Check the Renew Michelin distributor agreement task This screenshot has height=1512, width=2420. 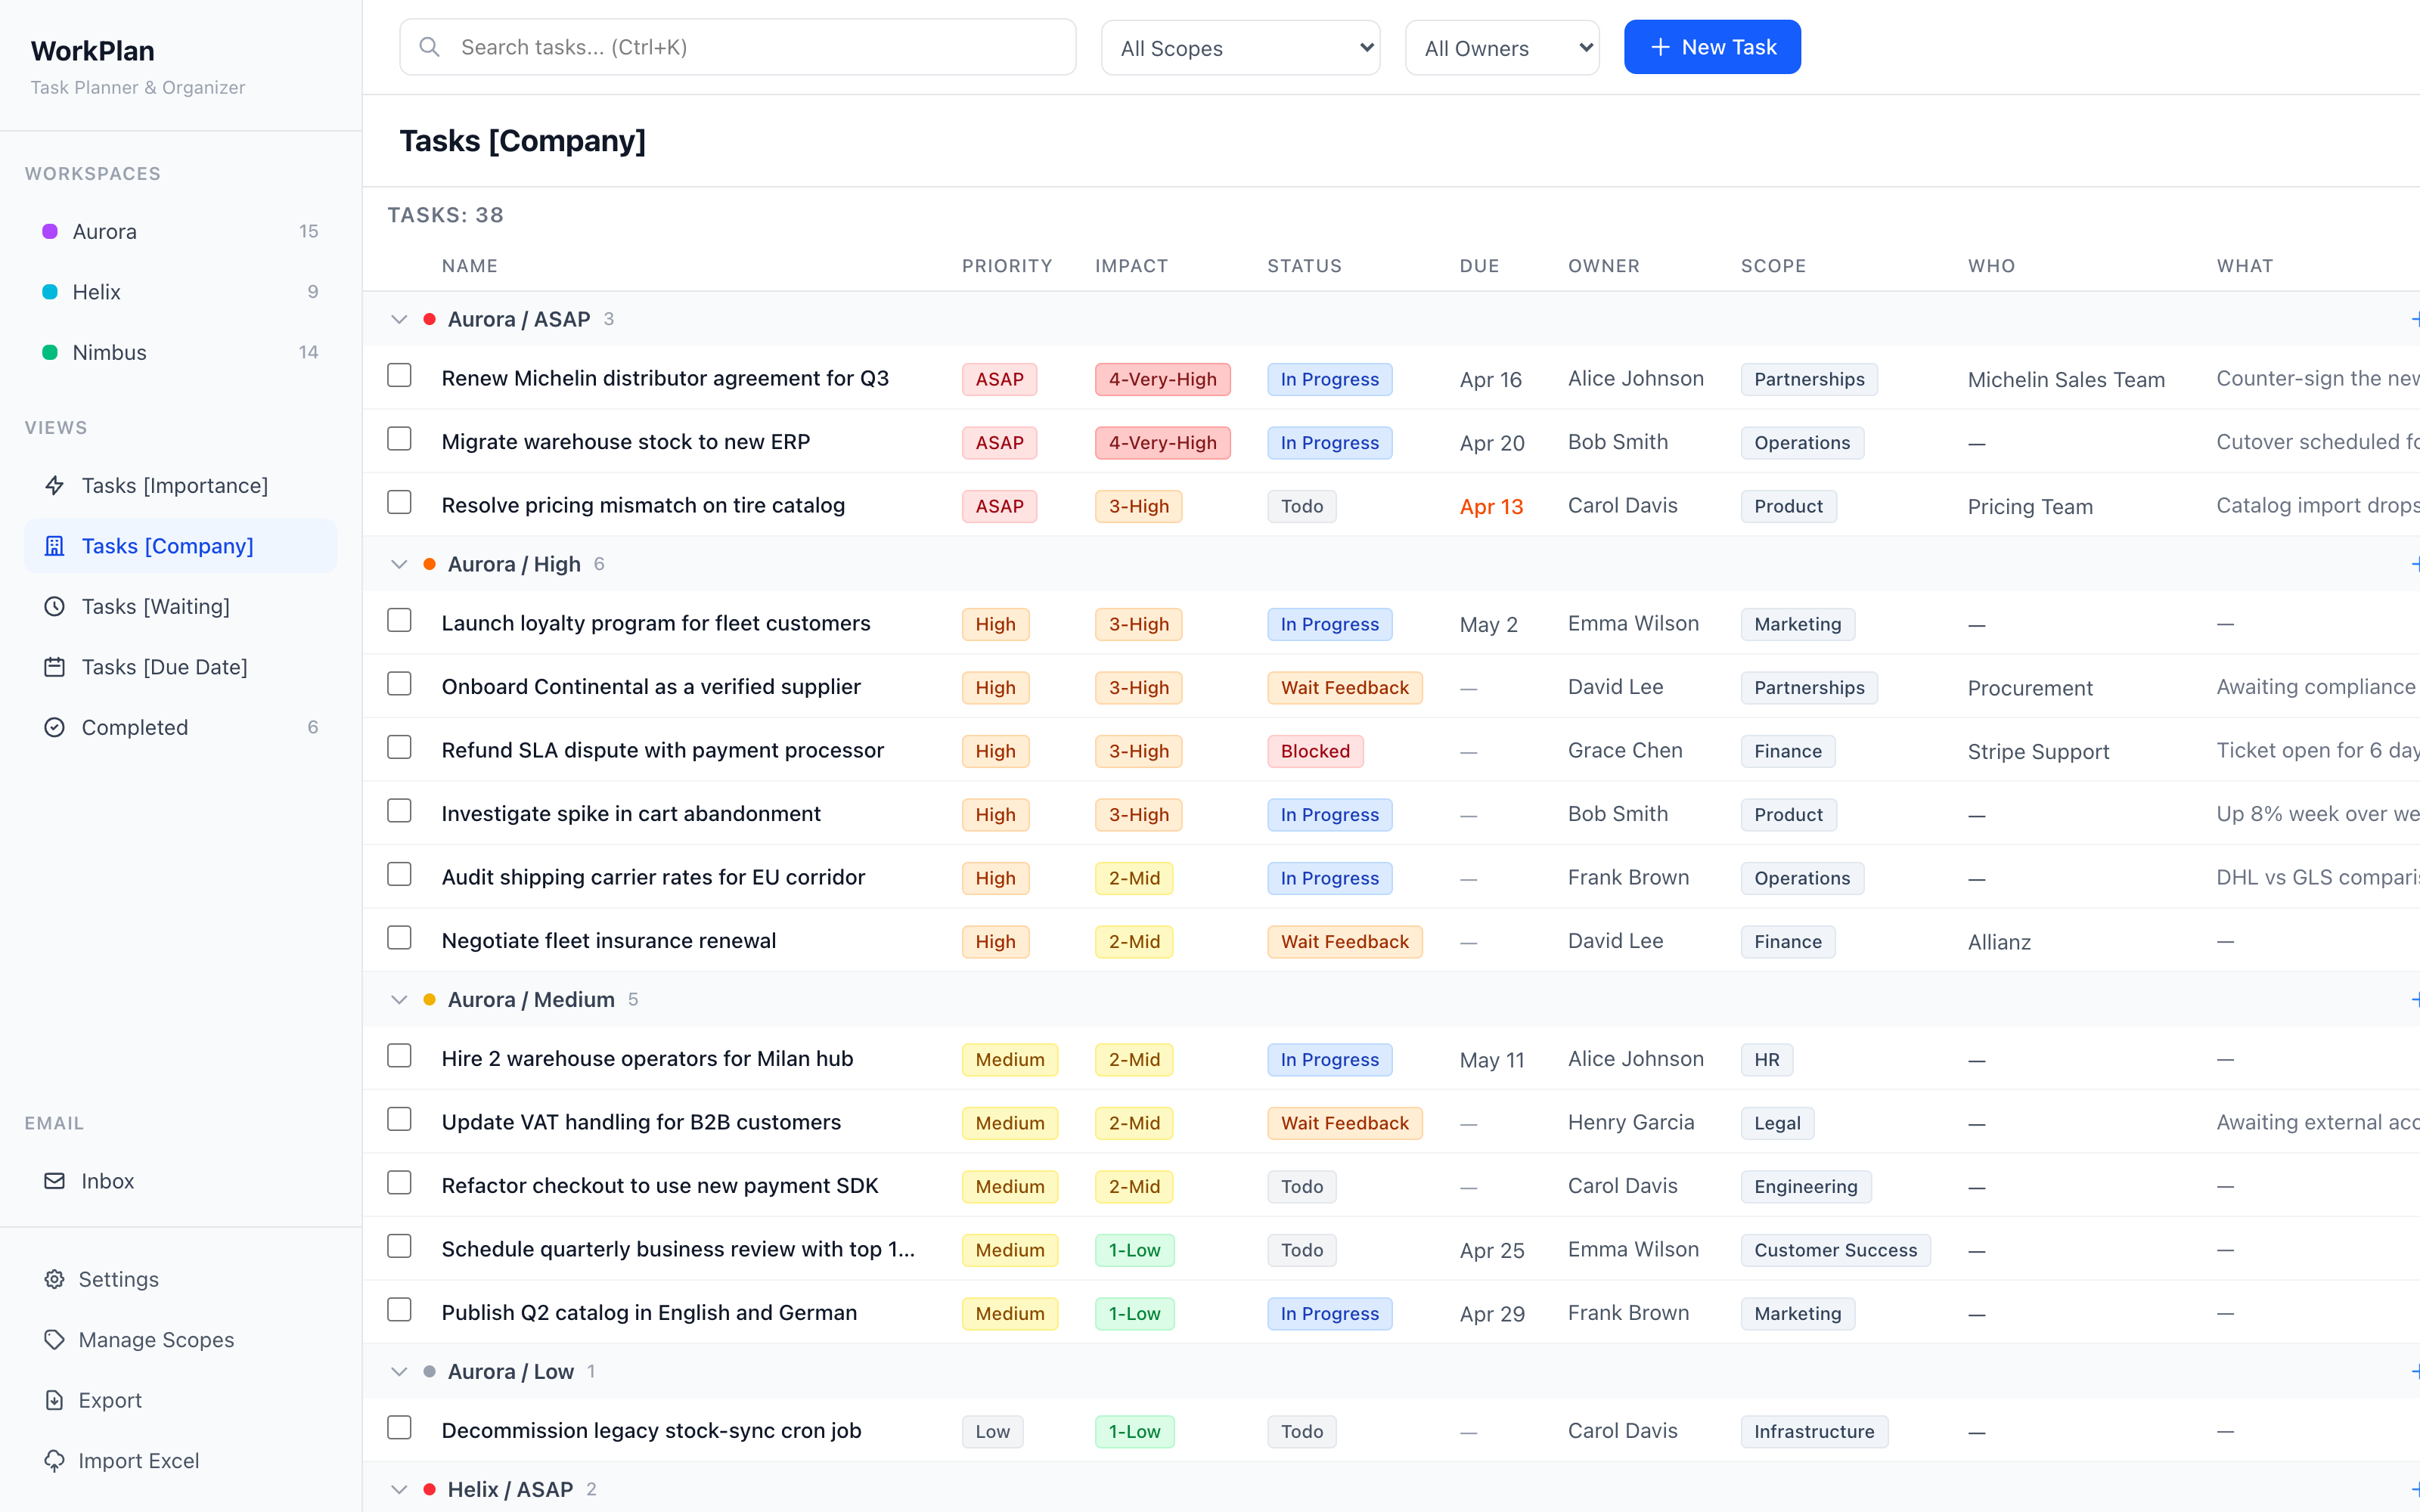(399, 376)
